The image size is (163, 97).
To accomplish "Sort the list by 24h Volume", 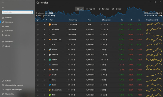I will click(106, 20).
